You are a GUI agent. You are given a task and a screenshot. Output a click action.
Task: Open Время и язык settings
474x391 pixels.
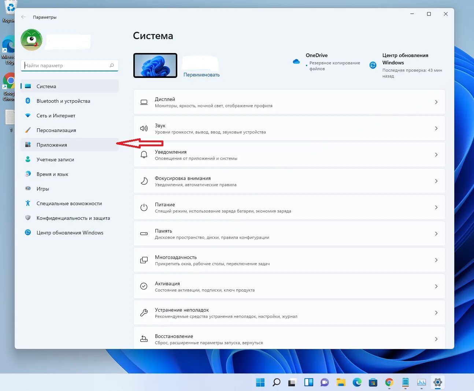[x=70, y=174]
